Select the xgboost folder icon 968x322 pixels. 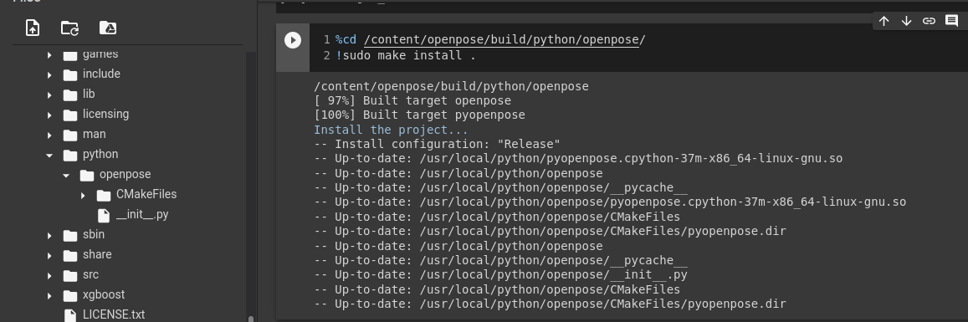click(70, 296)
